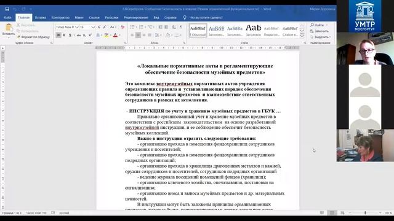
Task: Save the document with the floppy icon
Action: click(x=7, y=9)
